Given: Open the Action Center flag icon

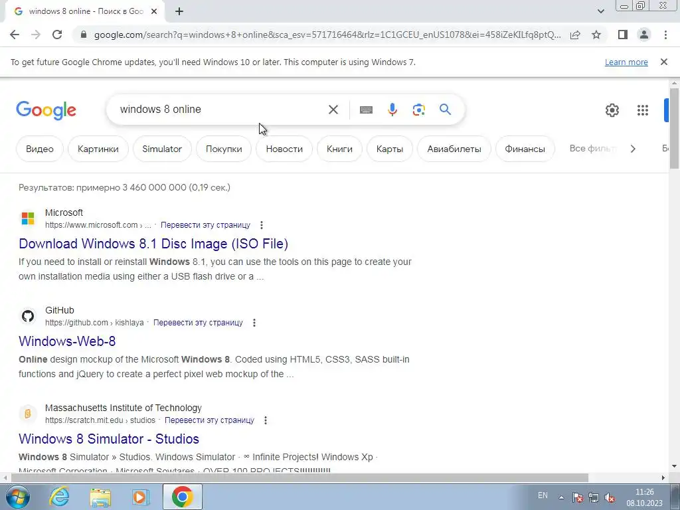Looking at the screenshot, I should point(577,497).
